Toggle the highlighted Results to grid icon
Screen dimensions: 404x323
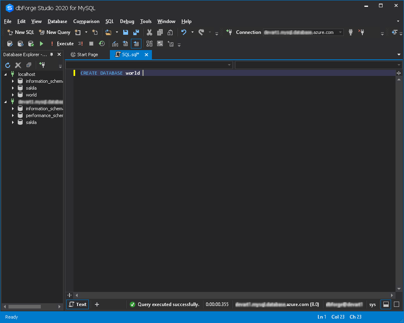coord(136,44)
